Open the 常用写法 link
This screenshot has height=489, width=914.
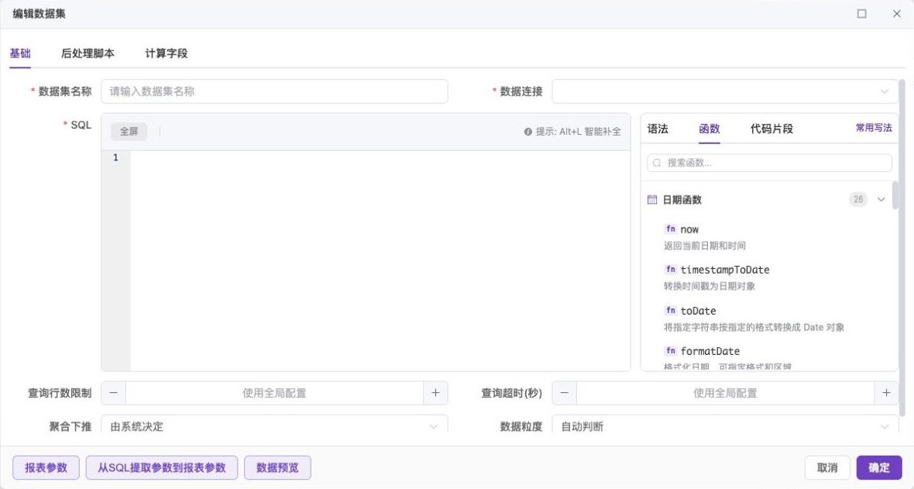[x=874, y=127]
